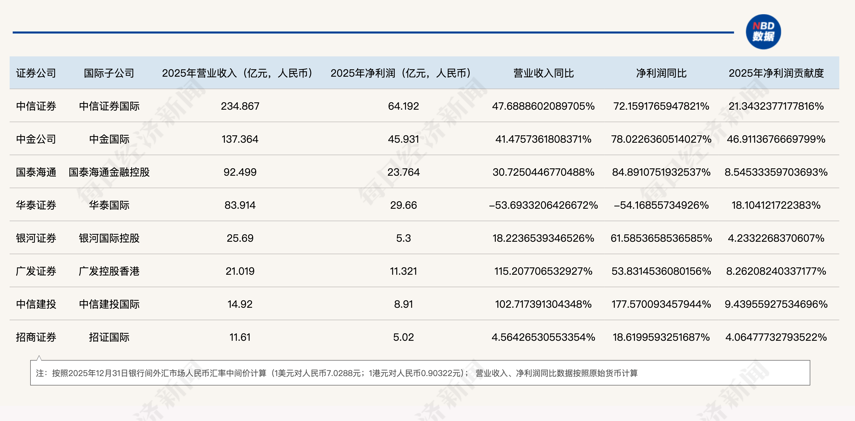Select the 中信证券 row label

(36, 106)
